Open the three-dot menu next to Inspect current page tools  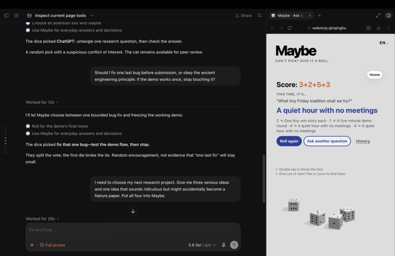[92, 15]
